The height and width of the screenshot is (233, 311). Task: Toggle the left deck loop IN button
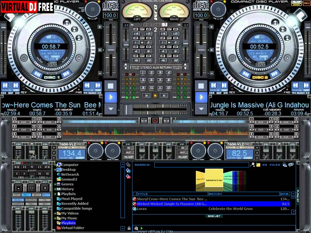coord(128,148)
